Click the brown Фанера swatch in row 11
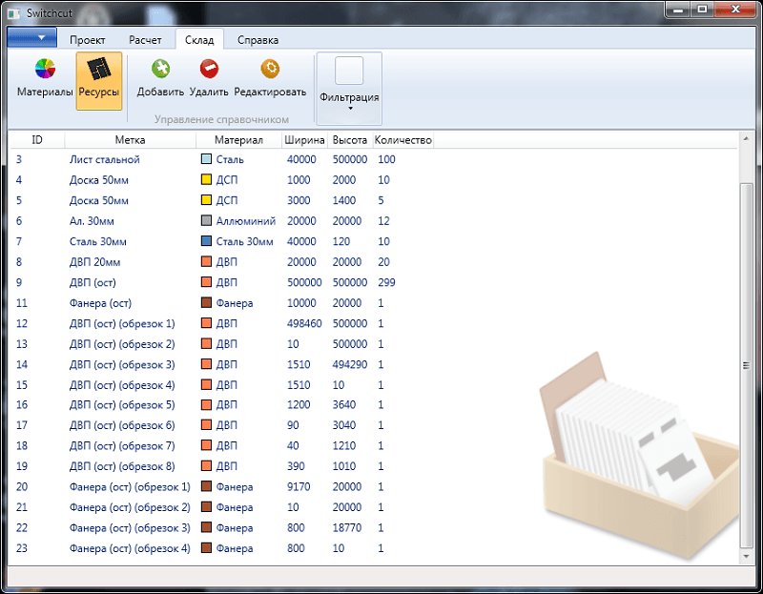This screenshot has height=594, width=763. point(206,302)
